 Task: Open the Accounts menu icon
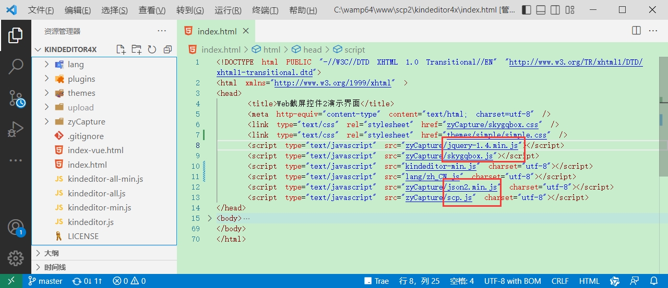click(16, 228)
